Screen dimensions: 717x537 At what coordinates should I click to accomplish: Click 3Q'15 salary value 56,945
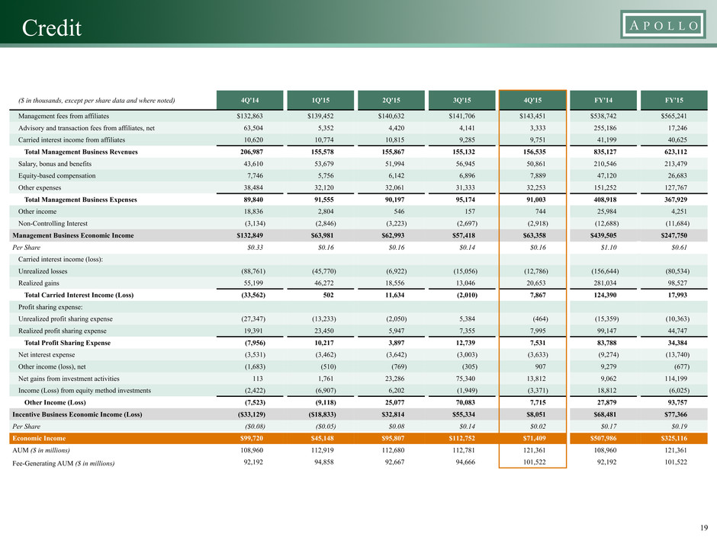pos(465,164)
